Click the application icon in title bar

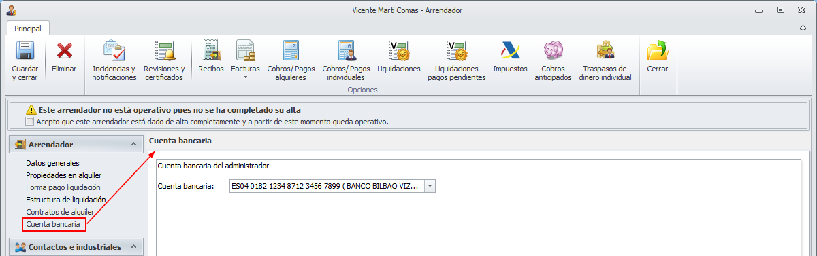[11, 10]
